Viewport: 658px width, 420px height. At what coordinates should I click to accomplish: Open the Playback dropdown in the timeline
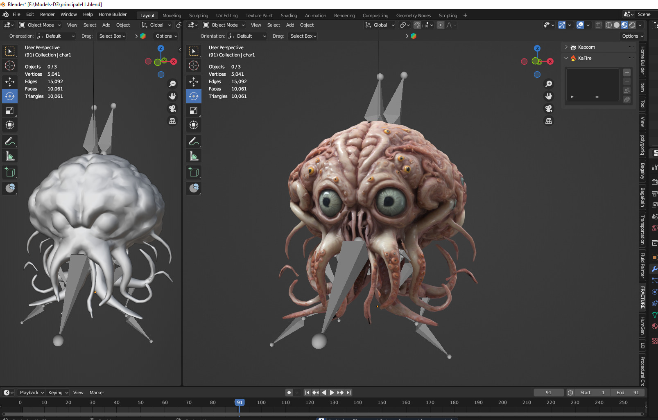click(x=32, y=393)
